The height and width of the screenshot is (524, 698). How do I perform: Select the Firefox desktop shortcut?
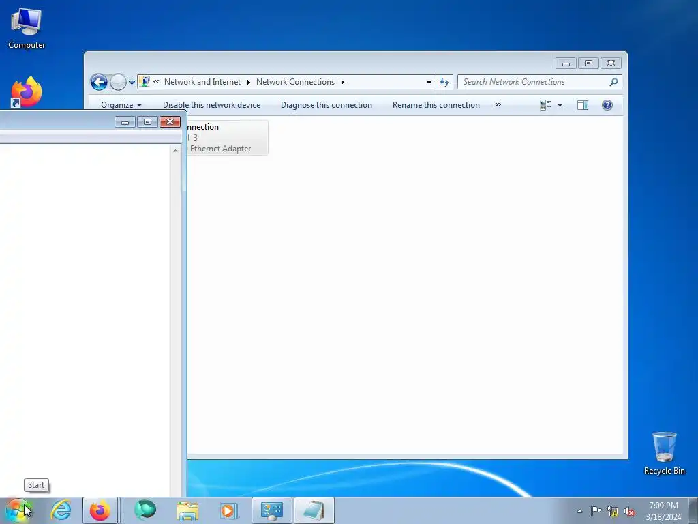pos(27,92)
